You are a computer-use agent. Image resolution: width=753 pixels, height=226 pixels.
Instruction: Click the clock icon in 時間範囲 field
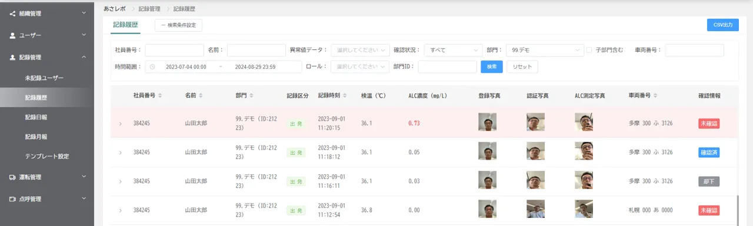[153, 67]
